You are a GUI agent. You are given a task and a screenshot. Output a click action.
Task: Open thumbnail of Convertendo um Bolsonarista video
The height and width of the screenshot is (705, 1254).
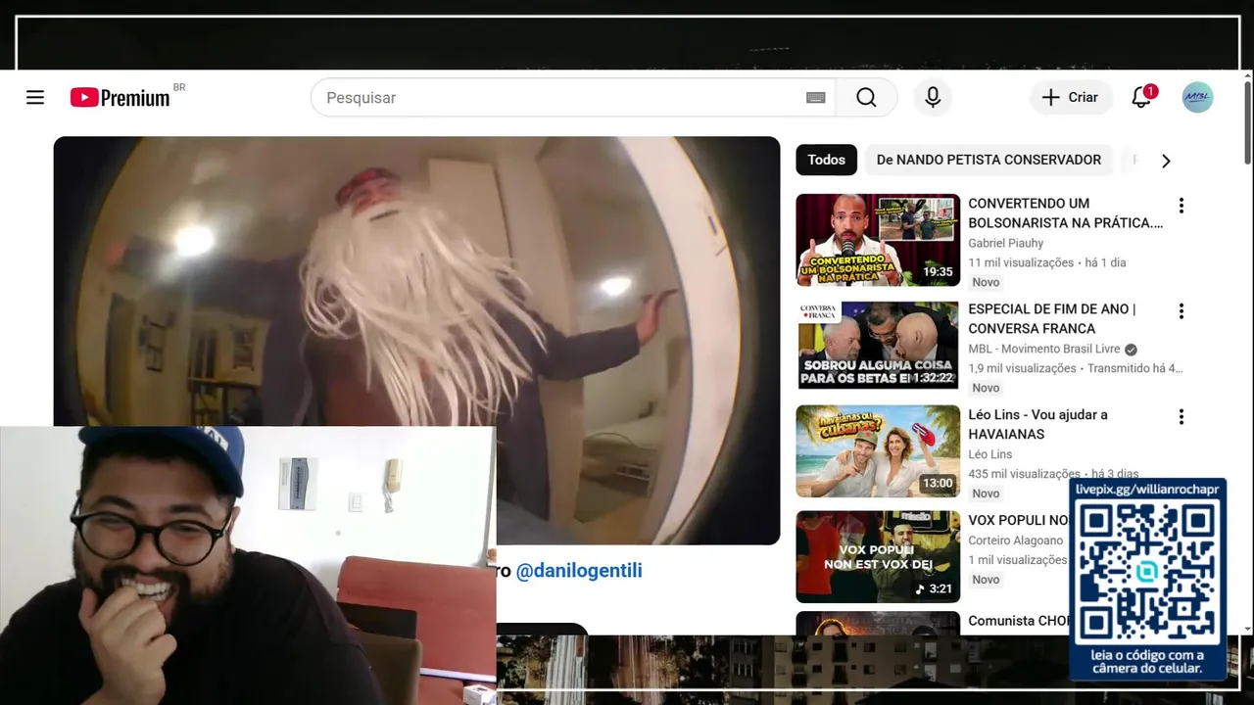click(x=878, y=240)
